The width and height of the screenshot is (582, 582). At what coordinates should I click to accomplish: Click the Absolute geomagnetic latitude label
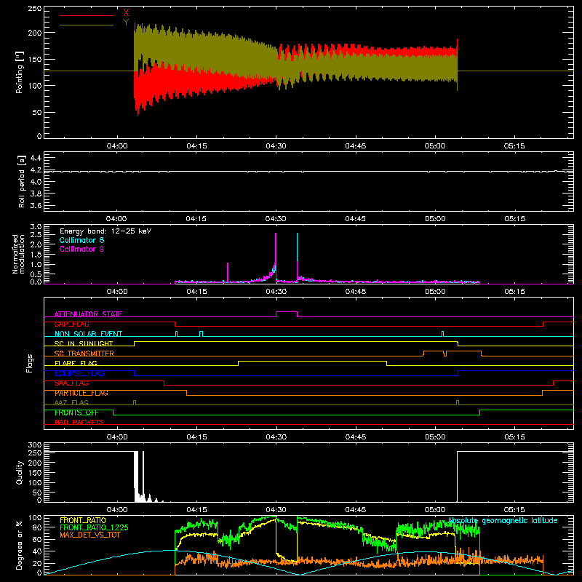(x=503, y=521)
